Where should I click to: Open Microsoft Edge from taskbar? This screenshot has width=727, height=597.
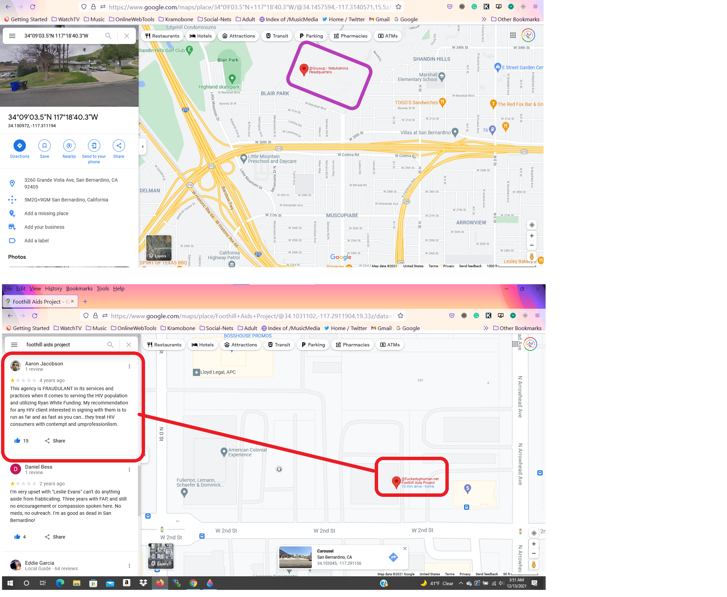(60, 583)
